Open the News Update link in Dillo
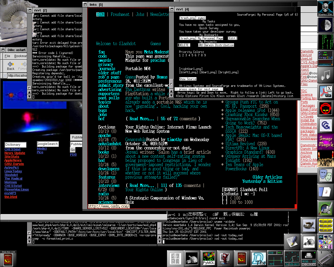 tap(15, 153)
